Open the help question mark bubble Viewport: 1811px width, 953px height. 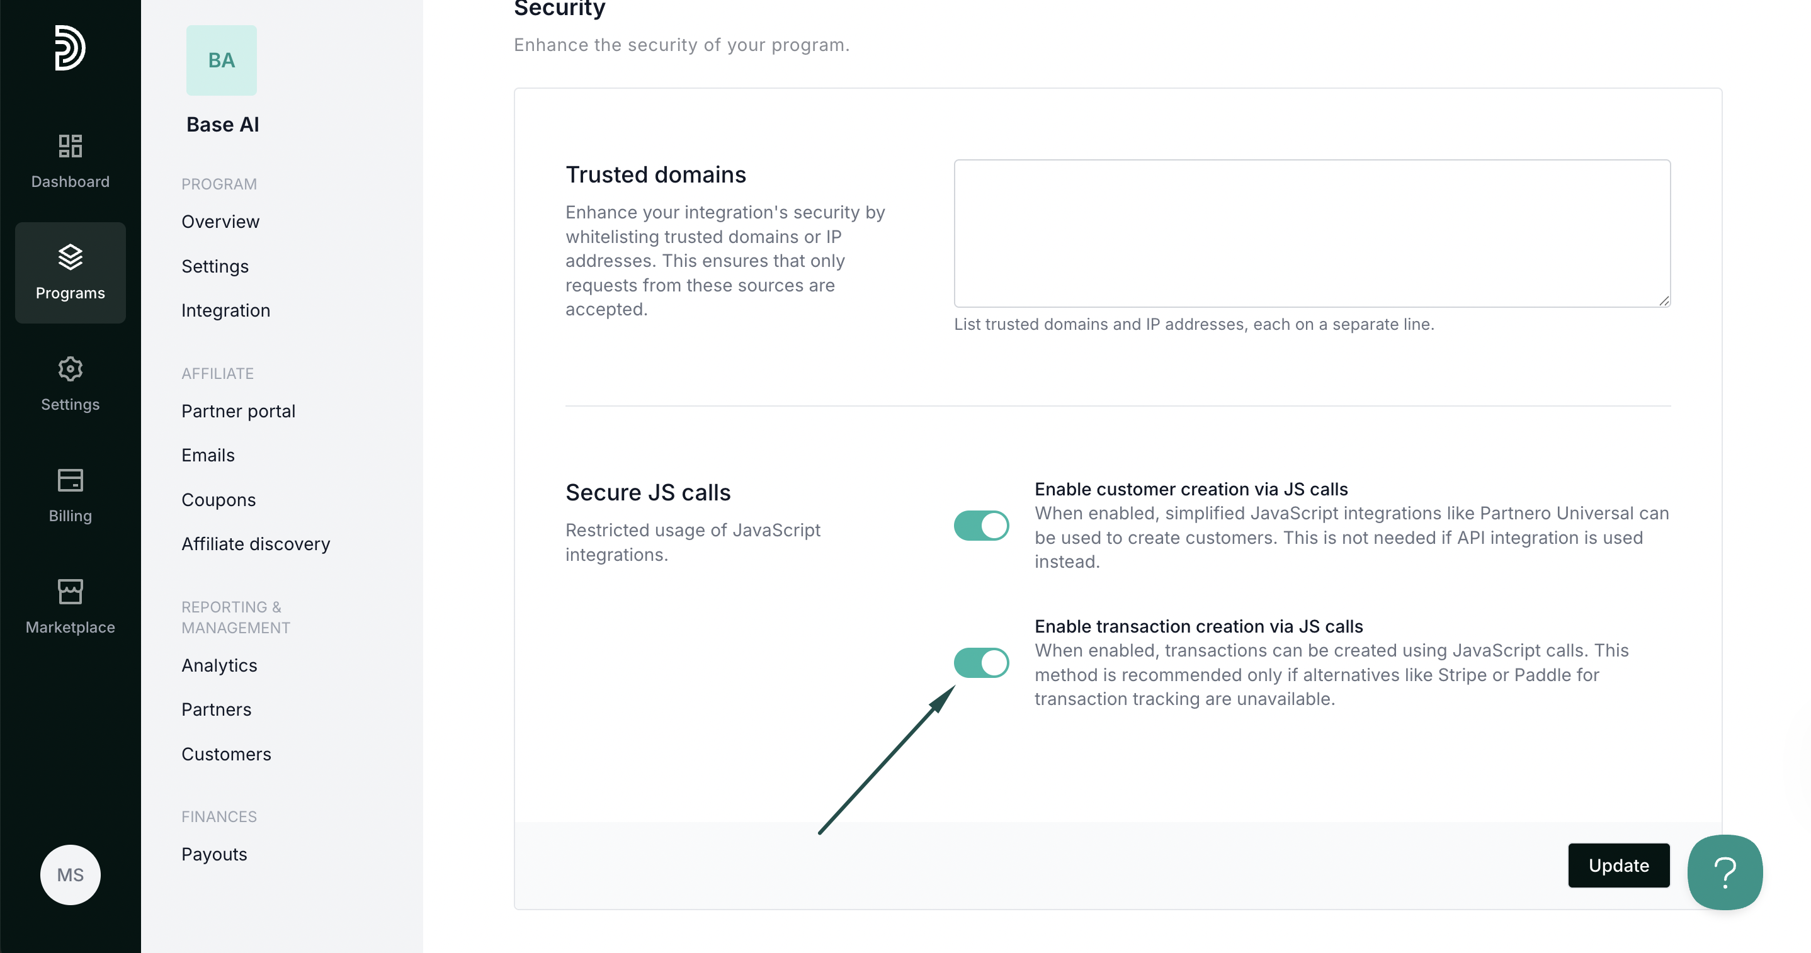click(1725, 872)
